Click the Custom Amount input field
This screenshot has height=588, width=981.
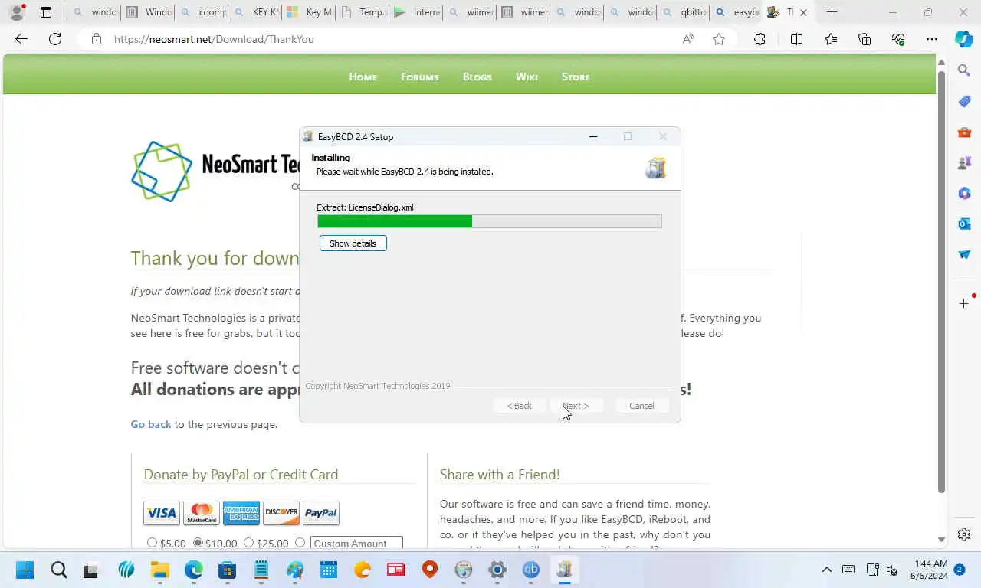(x=356, y=543)
